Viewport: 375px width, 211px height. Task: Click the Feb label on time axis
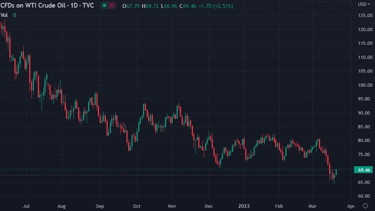279,206
